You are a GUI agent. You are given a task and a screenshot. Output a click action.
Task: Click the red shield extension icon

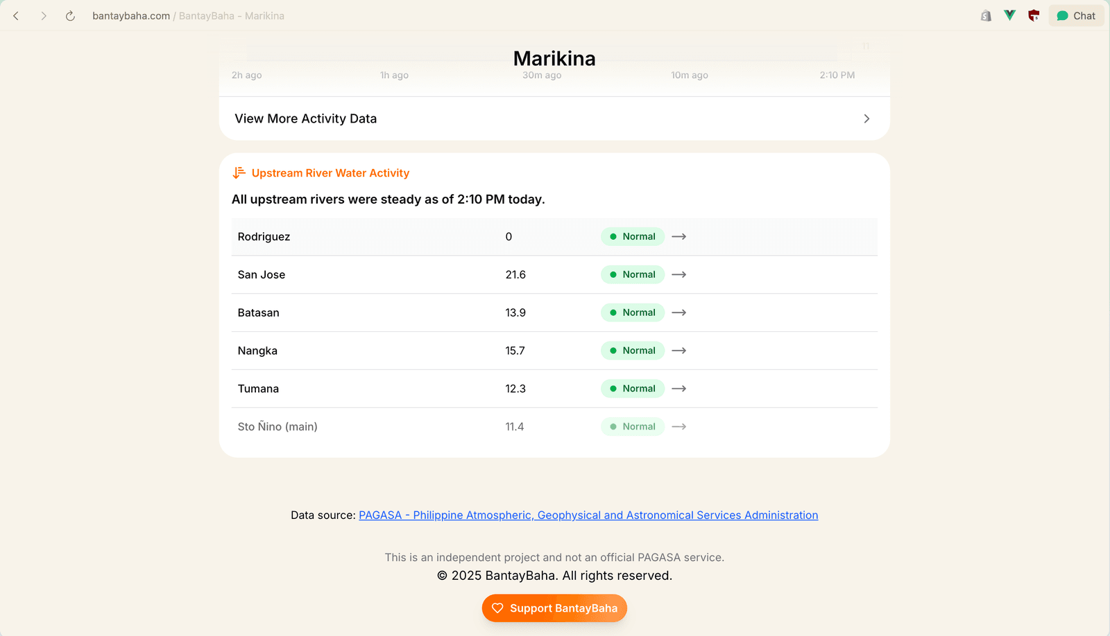click(x=1034, y=16)
